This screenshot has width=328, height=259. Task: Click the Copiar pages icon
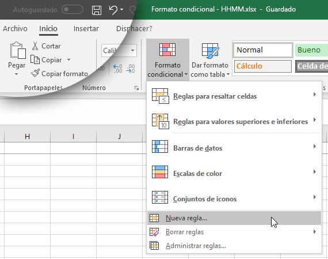point(35,59)
